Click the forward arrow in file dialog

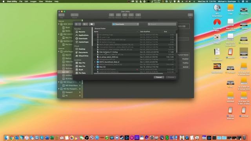pos(80,24)
